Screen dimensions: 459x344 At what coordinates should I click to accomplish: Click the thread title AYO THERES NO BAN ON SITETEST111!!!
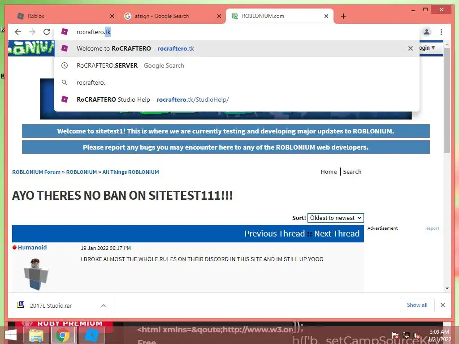pyautogui.click(x=122, y=195)
